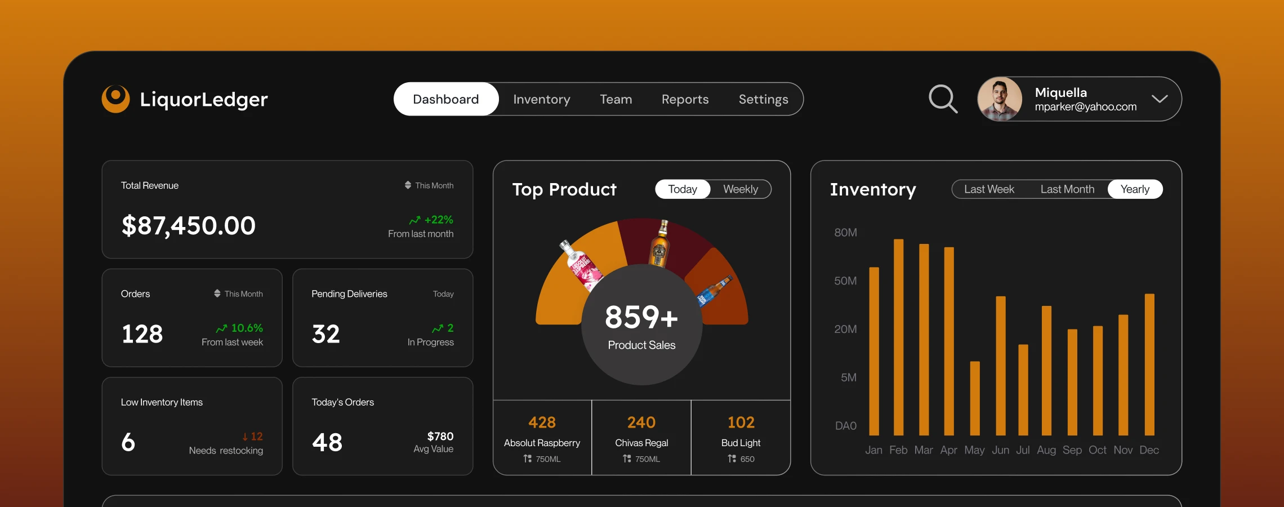Go to the Team tab
Viewport: 1284px width, 507px height.
click(616, 99)
